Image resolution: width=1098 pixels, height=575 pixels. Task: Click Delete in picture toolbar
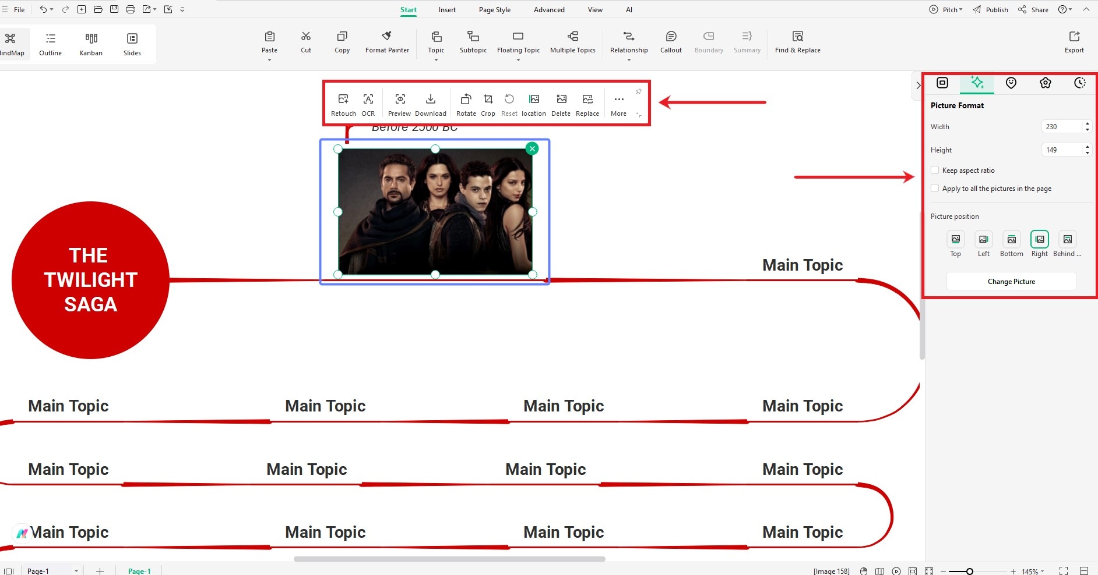[x=561, y=105]
